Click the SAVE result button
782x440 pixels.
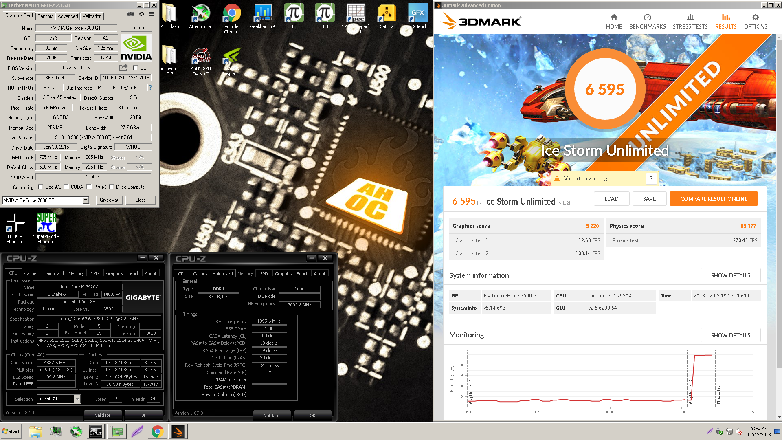tap(649, 199)
